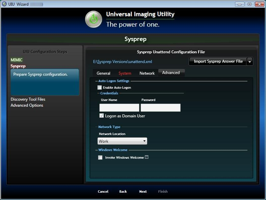Click the Sysprep Unattend Configuration File heading
The width and height of the screenshot is (266, 200).
click(171, 52)
